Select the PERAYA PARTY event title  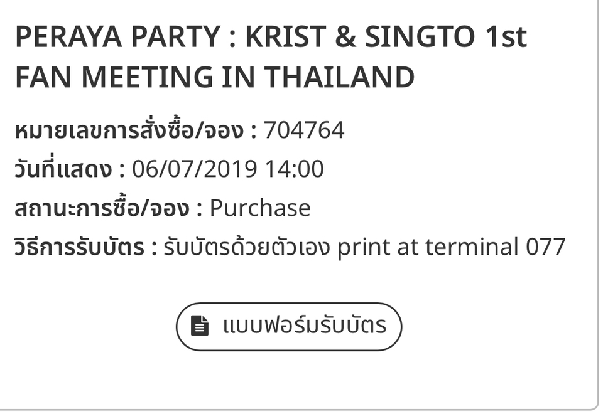[270, 58]
